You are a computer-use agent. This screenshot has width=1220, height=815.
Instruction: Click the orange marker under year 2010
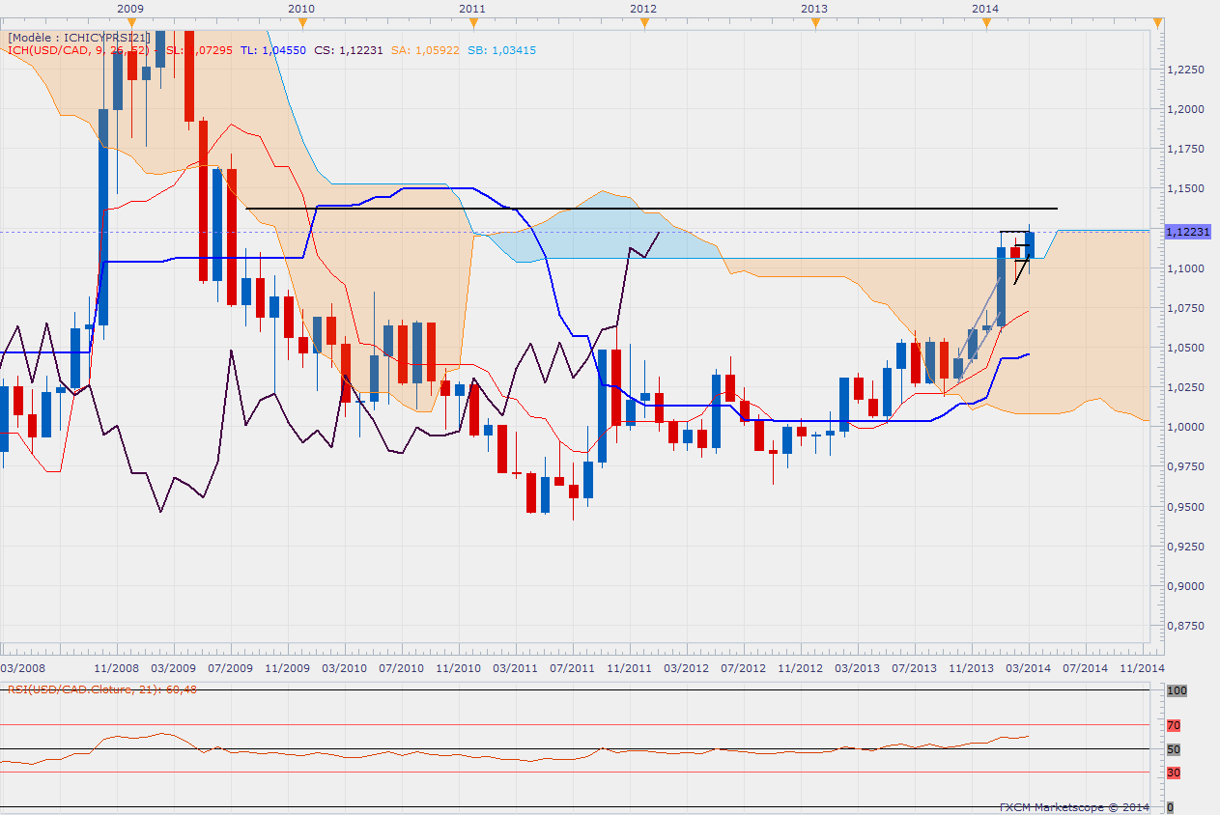pos(301,23)
